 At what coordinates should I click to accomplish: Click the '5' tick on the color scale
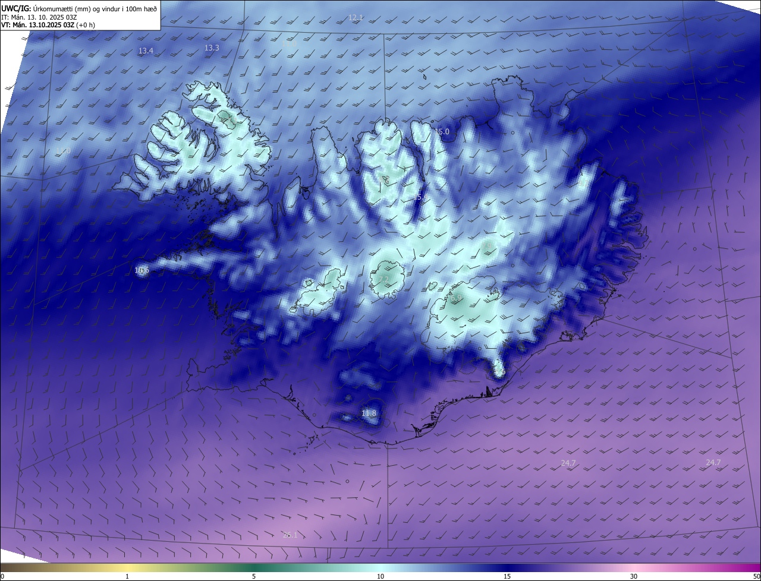[254, 576]
